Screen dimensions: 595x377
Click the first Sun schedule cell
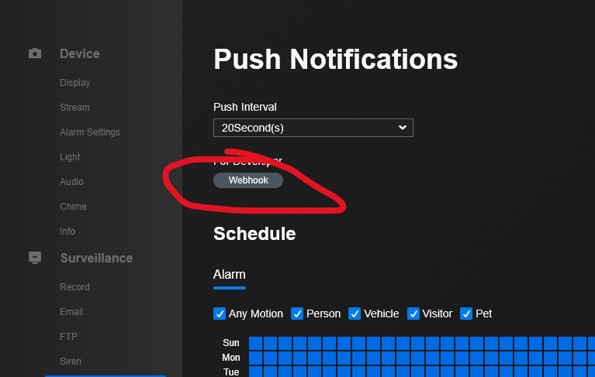click(x=255, y=343)
